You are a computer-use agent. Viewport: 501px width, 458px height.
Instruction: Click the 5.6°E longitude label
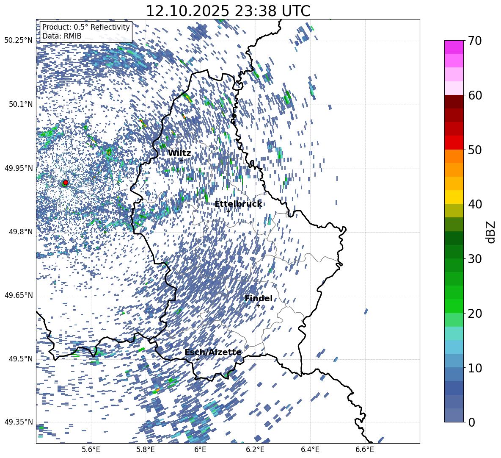(91, 450)
